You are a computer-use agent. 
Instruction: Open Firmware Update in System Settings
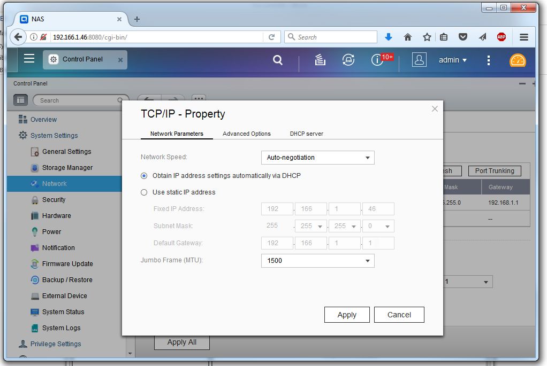(69, 263)
